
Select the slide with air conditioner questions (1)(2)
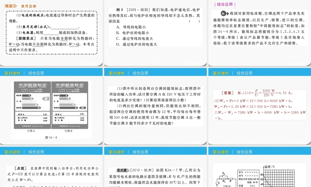coord(155,107)
